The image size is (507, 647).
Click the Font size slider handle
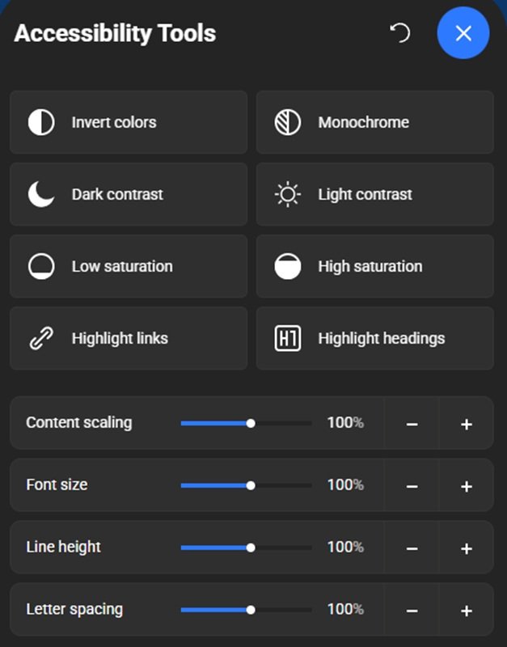point(251,485)
